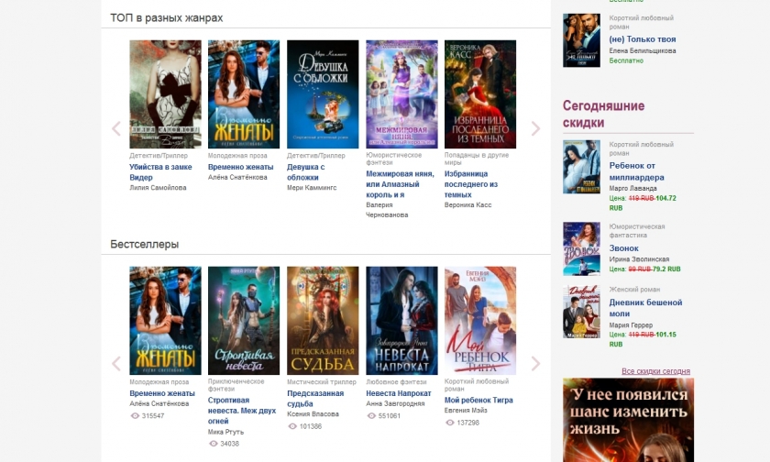Open the Невеста Напрокат cover in bestsellers
Viewport: 770px width, 462px height.
pos(401,321)
